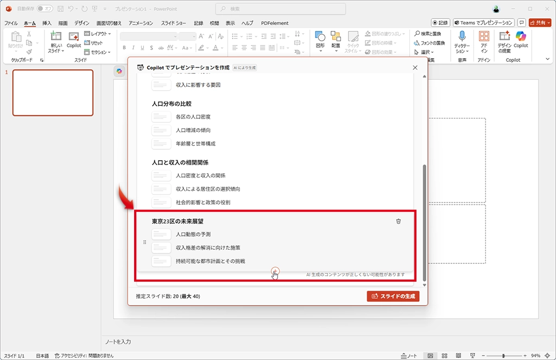
Task: Click the 共有 share button
Action: click(x=540, y=23)
